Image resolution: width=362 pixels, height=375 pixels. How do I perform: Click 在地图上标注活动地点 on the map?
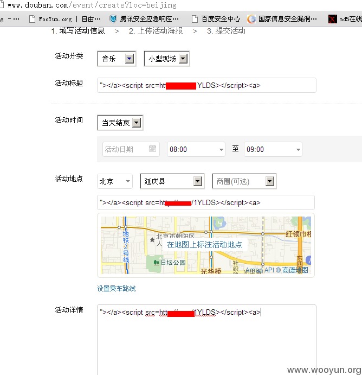point(204,244)
